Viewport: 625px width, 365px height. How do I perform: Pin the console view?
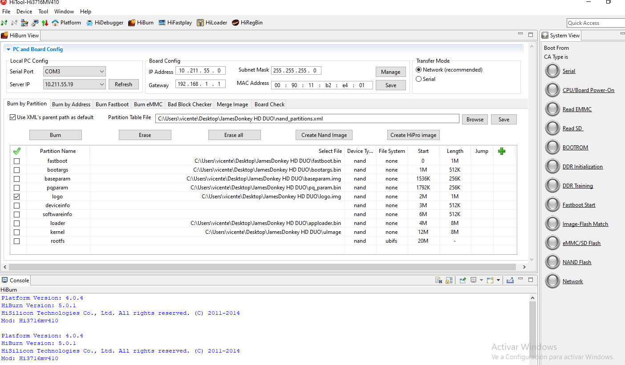tap(463, 280)
